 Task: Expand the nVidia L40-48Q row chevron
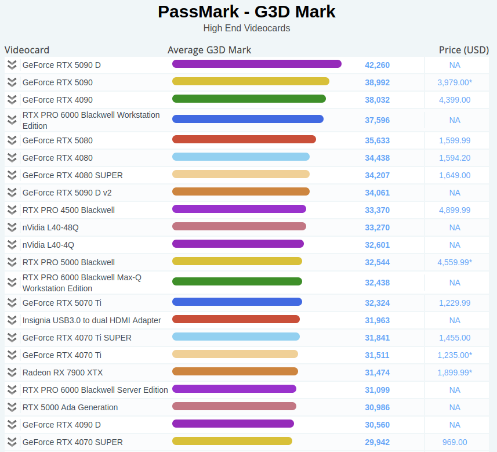click(12, 227)
